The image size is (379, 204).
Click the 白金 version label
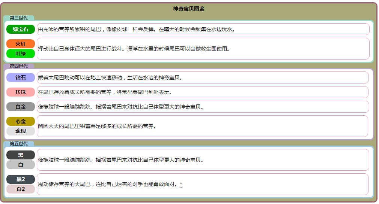click(21, 107)
